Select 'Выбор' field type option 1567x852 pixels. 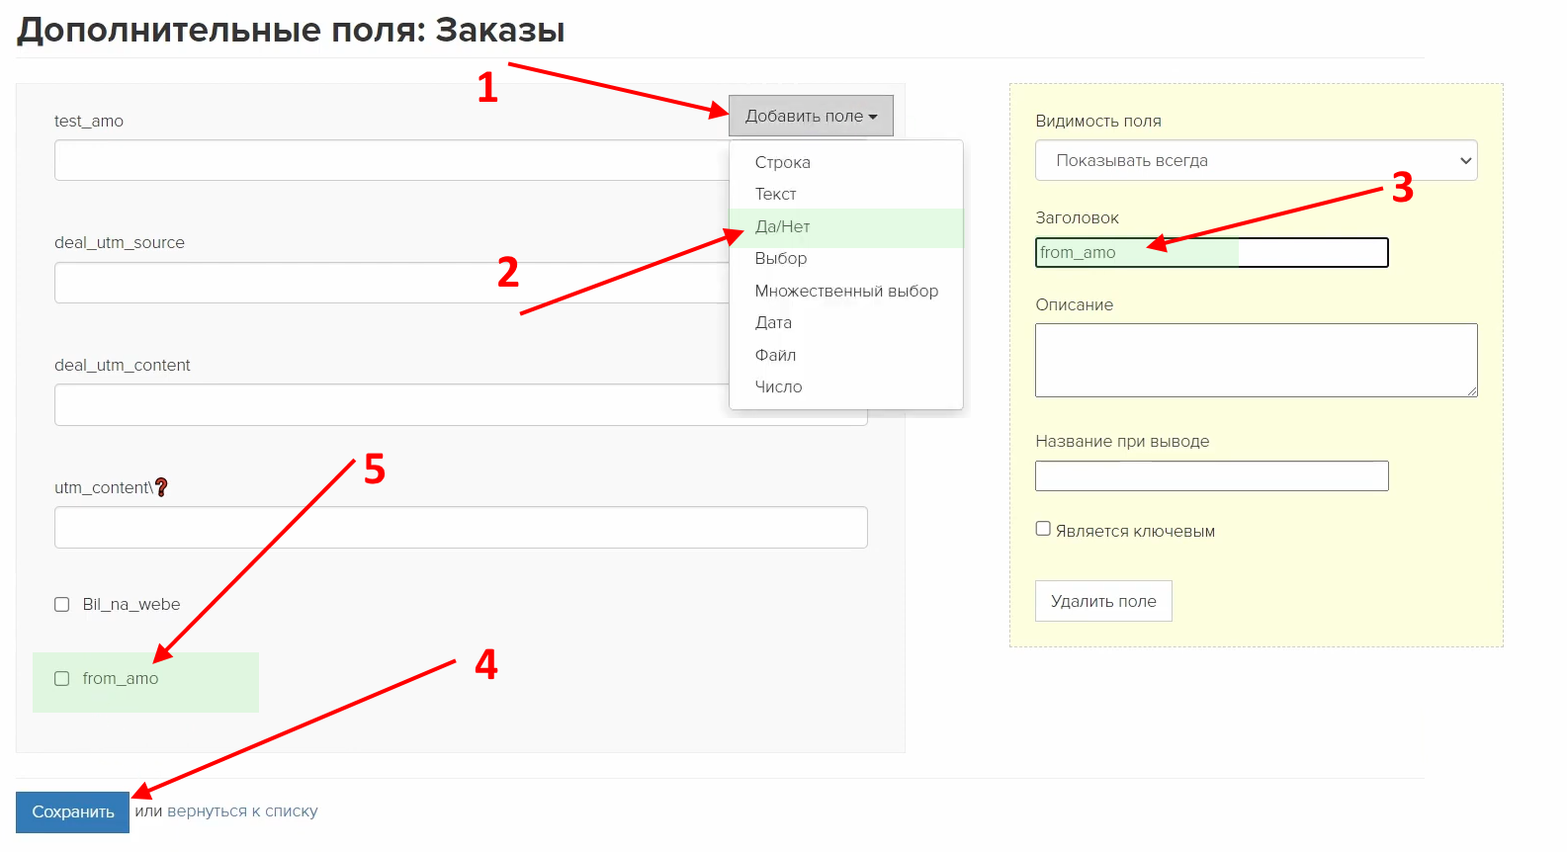(780, 258)
